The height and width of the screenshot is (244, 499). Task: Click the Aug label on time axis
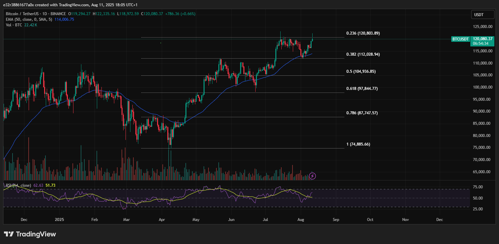coord(300,219)
